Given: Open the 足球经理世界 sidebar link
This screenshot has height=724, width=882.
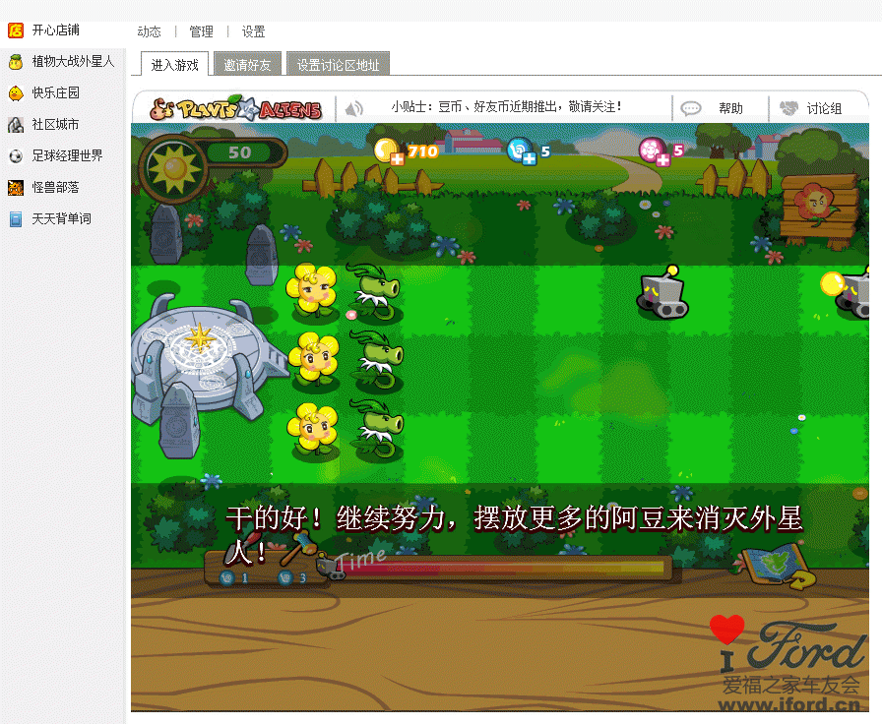Looking at the screenshot, I should click(68, 155).
